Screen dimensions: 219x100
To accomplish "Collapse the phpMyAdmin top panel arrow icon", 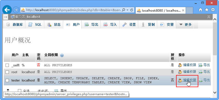I will pyautogui.click(x=209, y=17).
